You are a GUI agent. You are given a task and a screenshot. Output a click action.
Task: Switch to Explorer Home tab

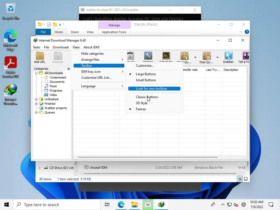59,32
